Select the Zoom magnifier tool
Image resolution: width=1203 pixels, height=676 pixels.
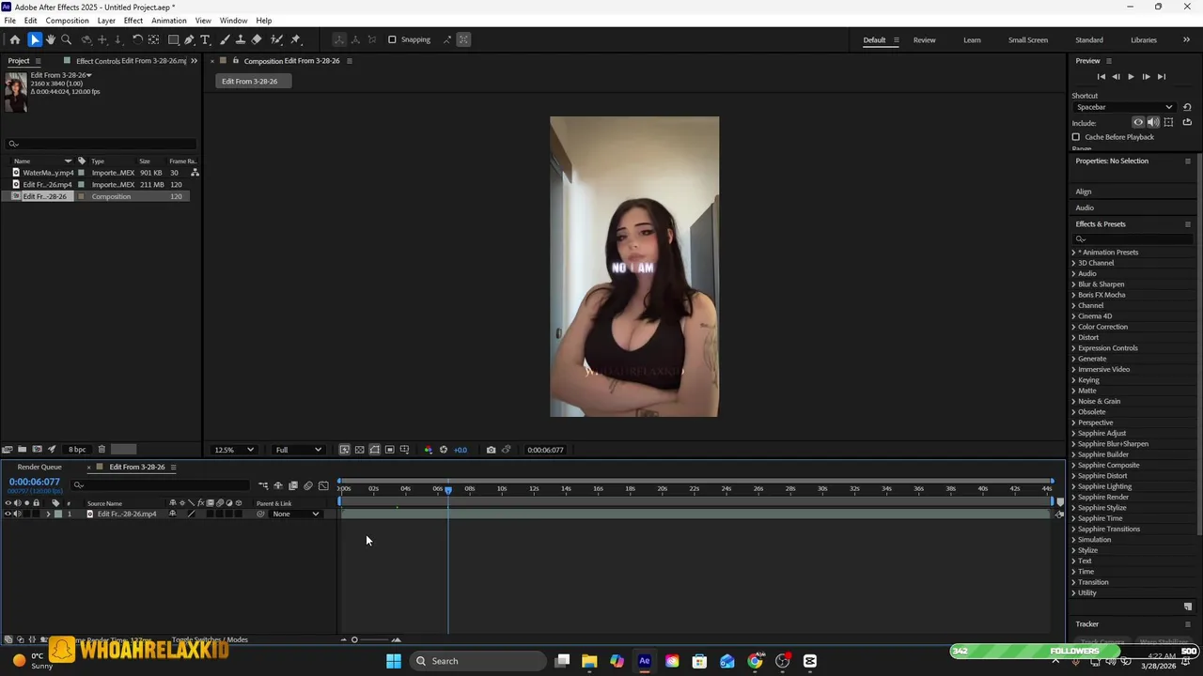66,39
